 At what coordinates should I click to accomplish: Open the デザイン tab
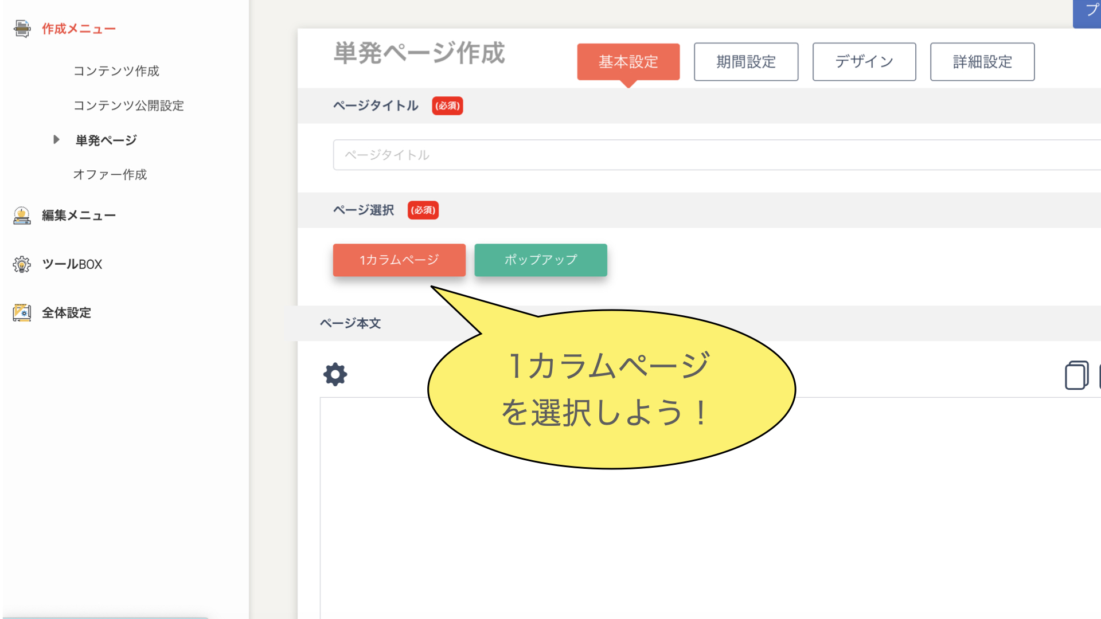[x=864, y=62]
